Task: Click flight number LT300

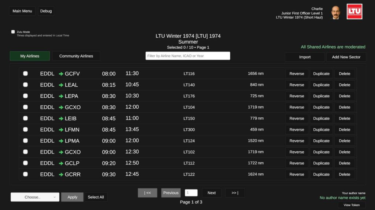Action: click(x=189, y=129)
